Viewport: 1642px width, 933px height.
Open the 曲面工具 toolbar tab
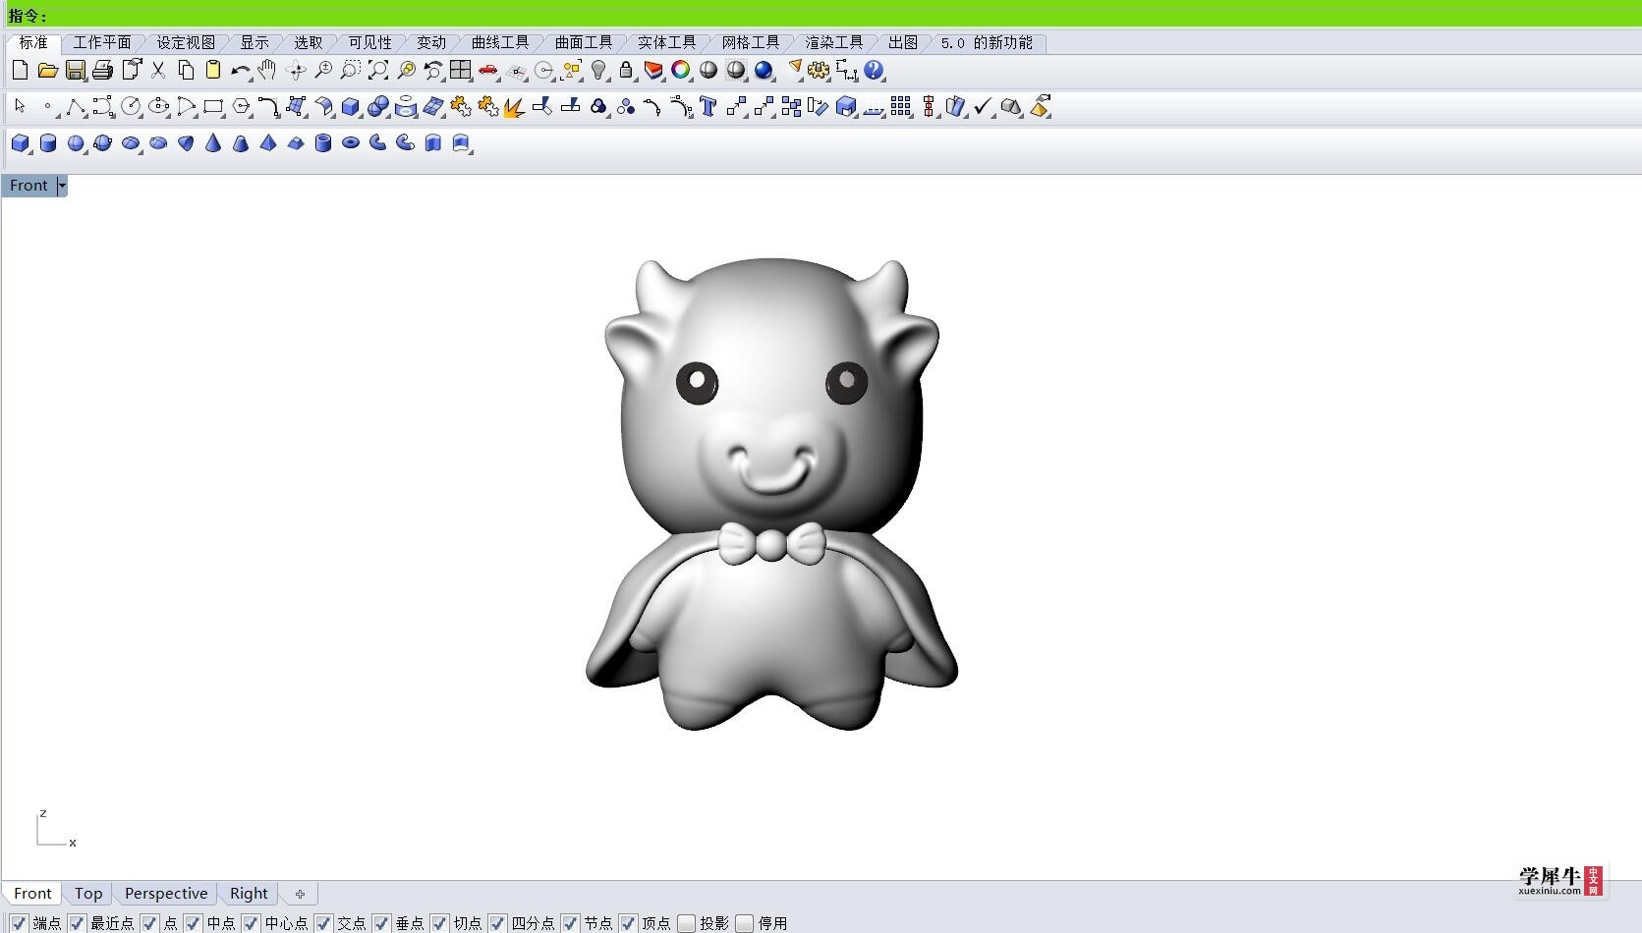[x=584, y=43]
